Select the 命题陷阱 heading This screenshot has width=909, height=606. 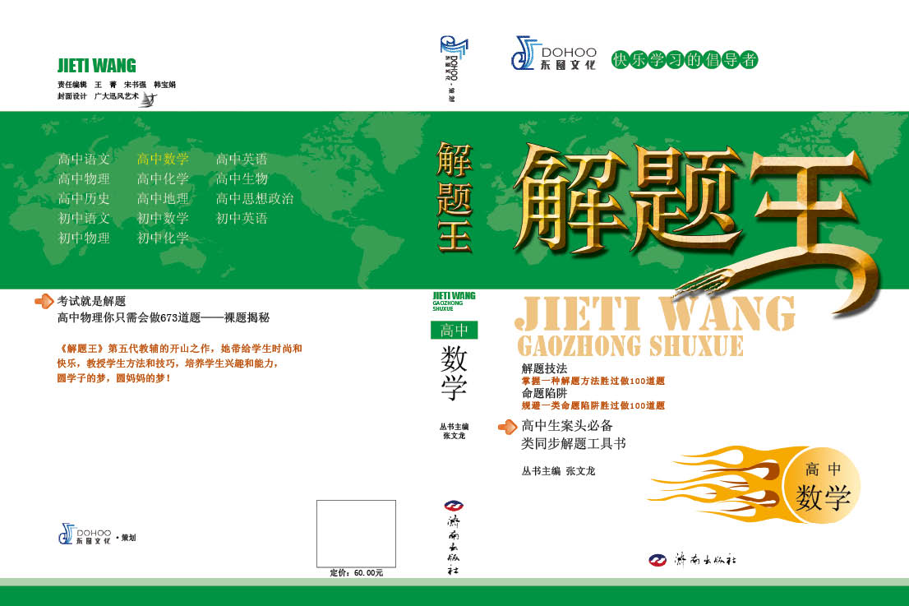tap(544, 393)
